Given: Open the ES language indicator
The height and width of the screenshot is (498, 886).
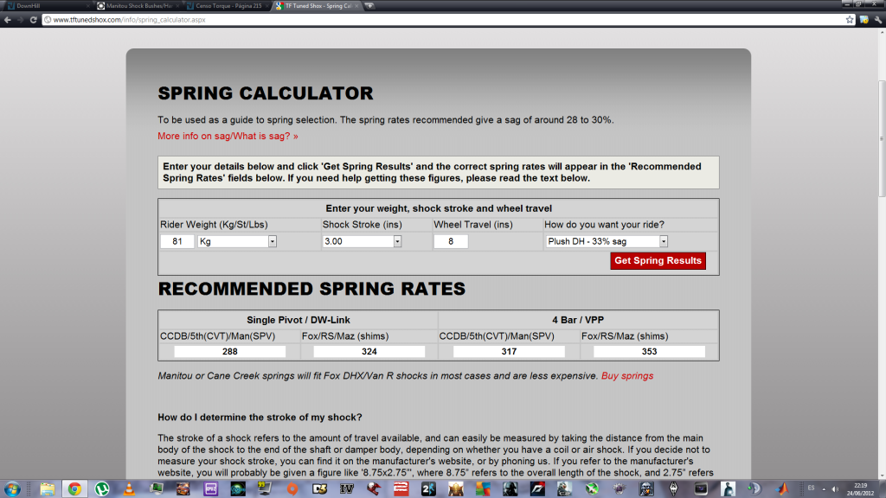Looking at the screenshot, I should [x=812, y=488].
